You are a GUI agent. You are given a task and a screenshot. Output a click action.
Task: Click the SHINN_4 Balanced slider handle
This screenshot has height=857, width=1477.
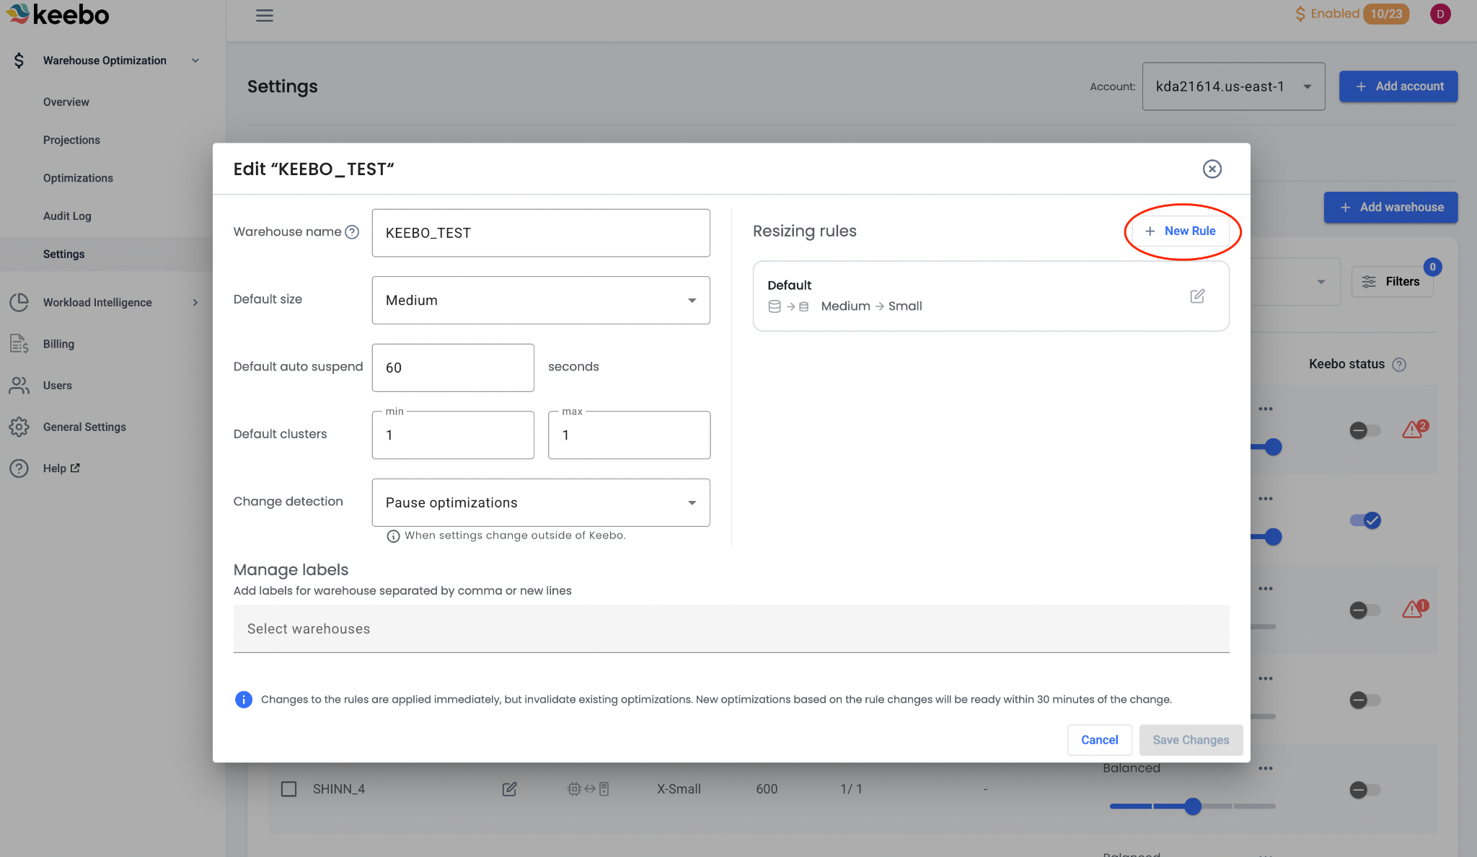click(1193, 807)
